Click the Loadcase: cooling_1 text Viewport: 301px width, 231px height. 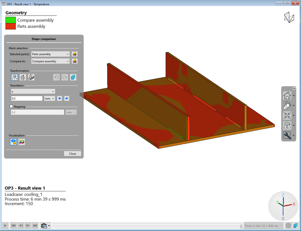coord(23,195)
